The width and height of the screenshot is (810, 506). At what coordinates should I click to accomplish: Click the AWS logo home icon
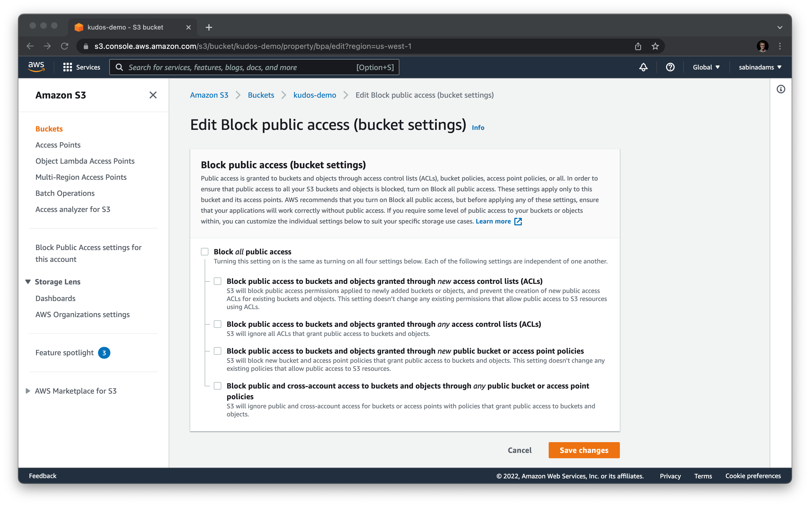36,67
